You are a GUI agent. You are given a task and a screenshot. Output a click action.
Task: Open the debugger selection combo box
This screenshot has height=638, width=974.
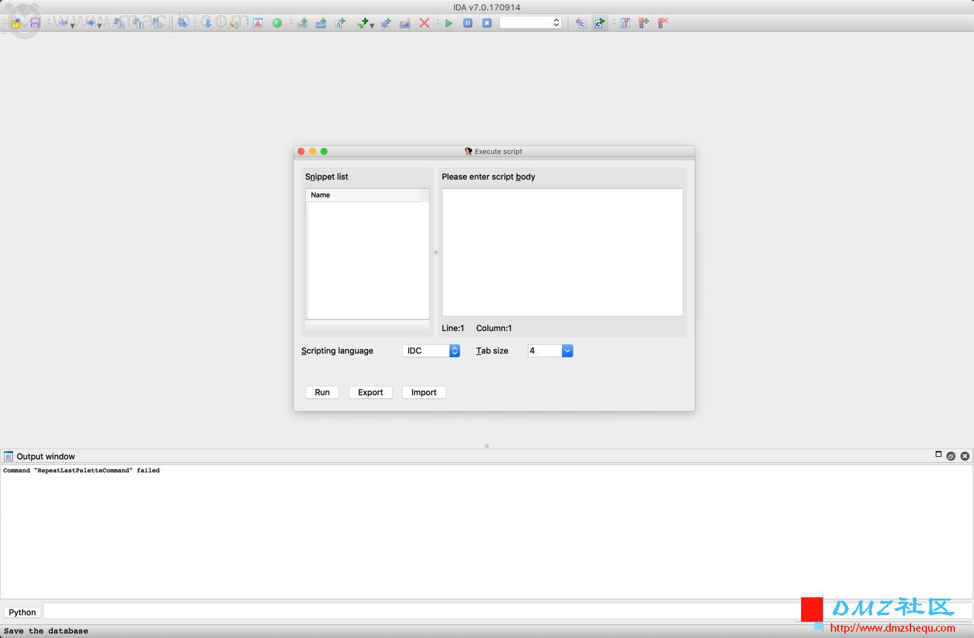(x=530, y=23)
